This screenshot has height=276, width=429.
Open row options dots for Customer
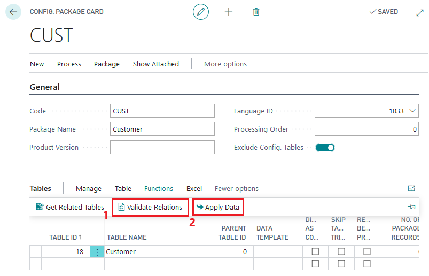click(97, 251)
